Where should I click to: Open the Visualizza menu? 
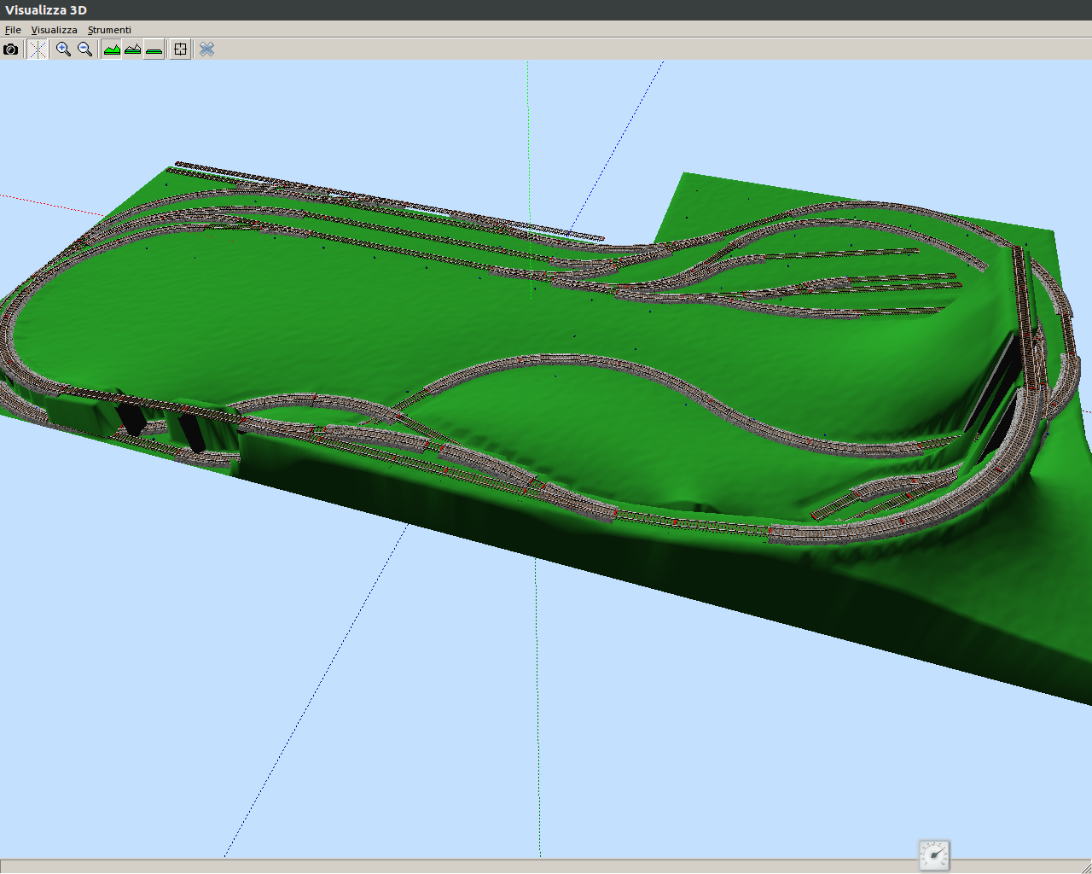coord(54,30)
